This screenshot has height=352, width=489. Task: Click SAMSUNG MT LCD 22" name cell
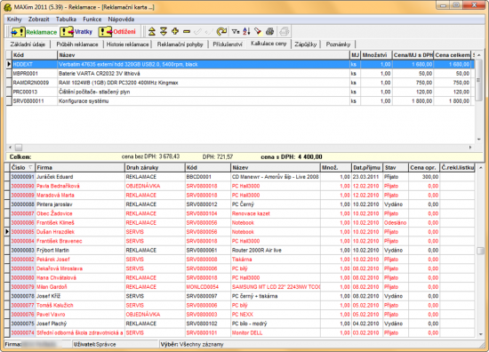276,287
